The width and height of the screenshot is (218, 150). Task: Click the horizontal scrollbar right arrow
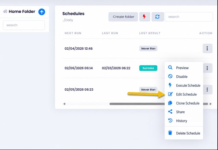coord(211,104)
